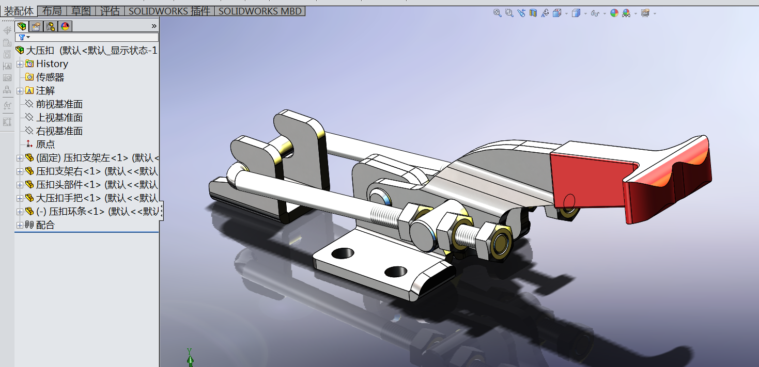The image size is (759, 367).
Task: Open Edit Appearance color ball
Action: (614, 13)
